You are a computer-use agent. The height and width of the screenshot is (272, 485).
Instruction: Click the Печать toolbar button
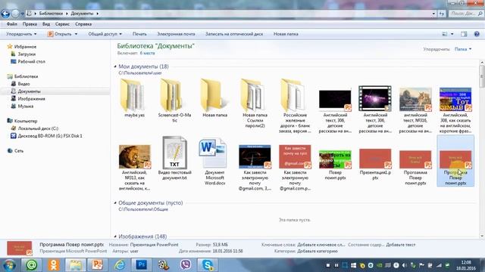pyautogui.click(x=139, y=34)
